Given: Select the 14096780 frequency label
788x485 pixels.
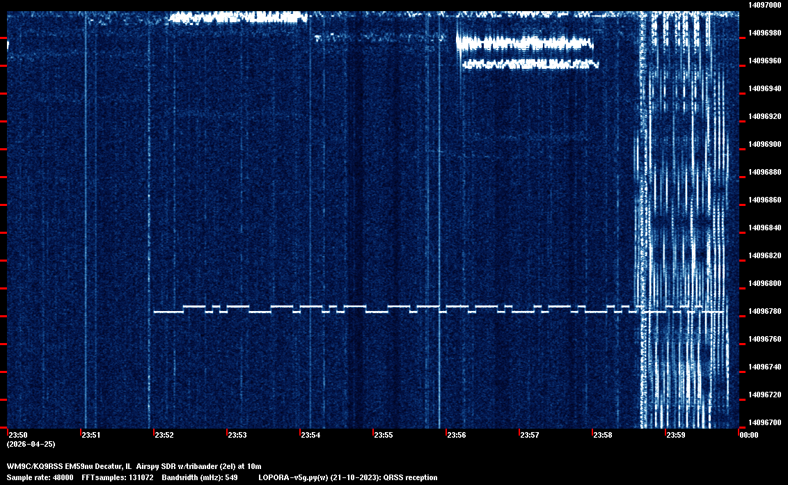Looking at the screenshot, I should tap(764, 311).
